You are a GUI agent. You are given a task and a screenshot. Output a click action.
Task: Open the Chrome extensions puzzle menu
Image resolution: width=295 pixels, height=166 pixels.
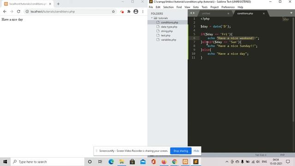(129, 12)
